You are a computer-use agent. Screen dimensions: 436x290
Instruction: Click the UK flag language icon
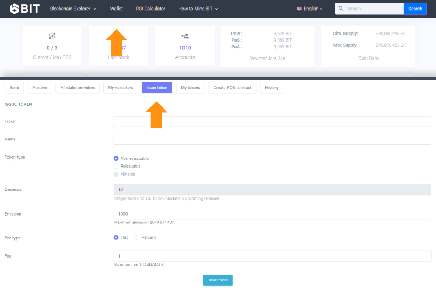299,9
